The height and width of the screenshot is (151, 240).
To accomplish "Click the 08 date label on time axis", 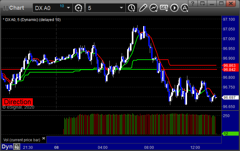I will point(56,148).
